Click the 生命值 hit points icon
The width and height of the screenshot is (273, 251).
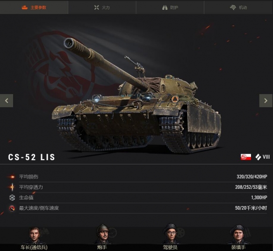click(x=12, y=198)
